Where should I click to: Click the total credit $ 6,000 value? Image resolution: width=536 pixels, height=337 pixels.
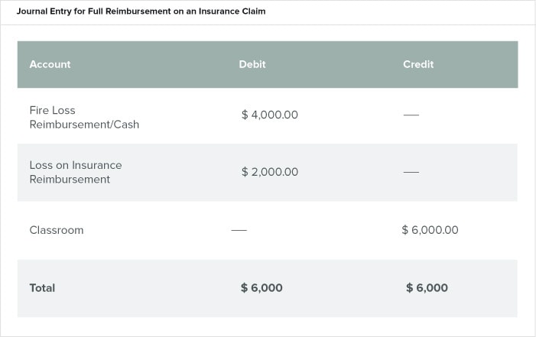pyautogui.click(x=427, y=288)
